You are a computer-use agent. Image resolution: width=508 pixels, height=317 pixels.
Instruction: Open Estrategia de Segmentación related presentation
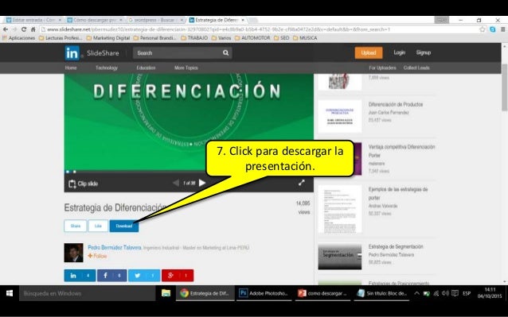click(x=396, y=246)
